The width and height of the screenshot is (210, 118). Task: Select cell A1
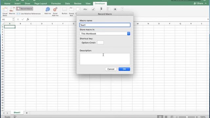click(10, 27)
